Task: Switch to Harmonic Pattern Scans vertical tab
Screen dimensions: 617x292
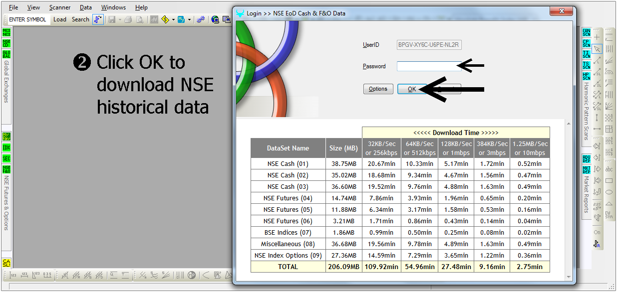Action: point(587,111)
